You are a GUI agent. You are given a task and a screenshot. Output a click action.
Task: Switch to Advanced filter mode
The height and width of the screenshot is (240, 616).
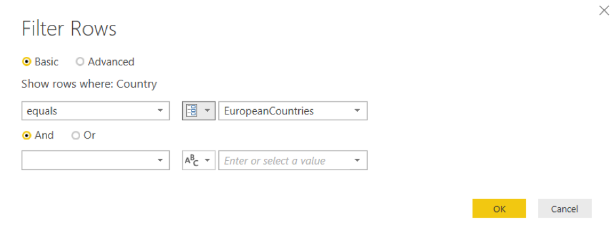tap(106, 61)
